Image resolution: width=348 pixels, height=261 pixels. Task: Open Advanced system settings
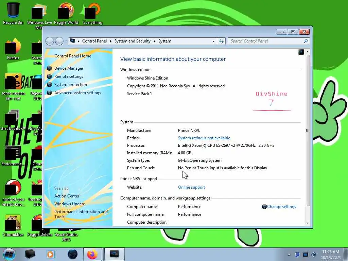[77, 93]
